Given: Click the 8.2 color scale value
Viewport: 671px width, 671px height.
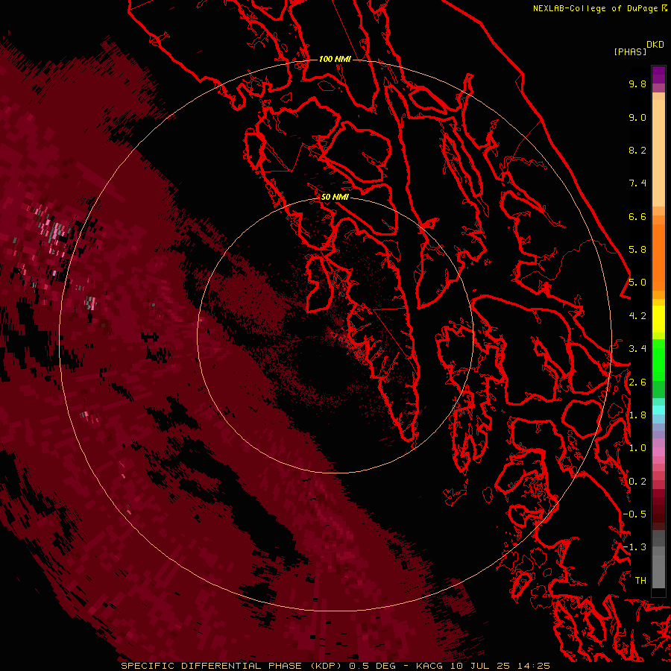Looking at the screenshot, I should click(637, 150).
